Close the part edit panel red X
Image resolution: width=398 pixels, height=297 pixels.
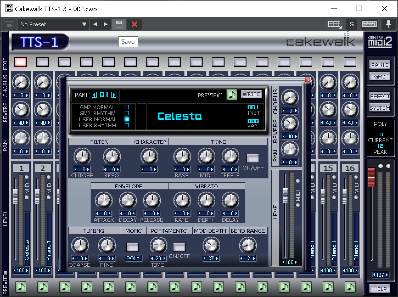[308, 80]
